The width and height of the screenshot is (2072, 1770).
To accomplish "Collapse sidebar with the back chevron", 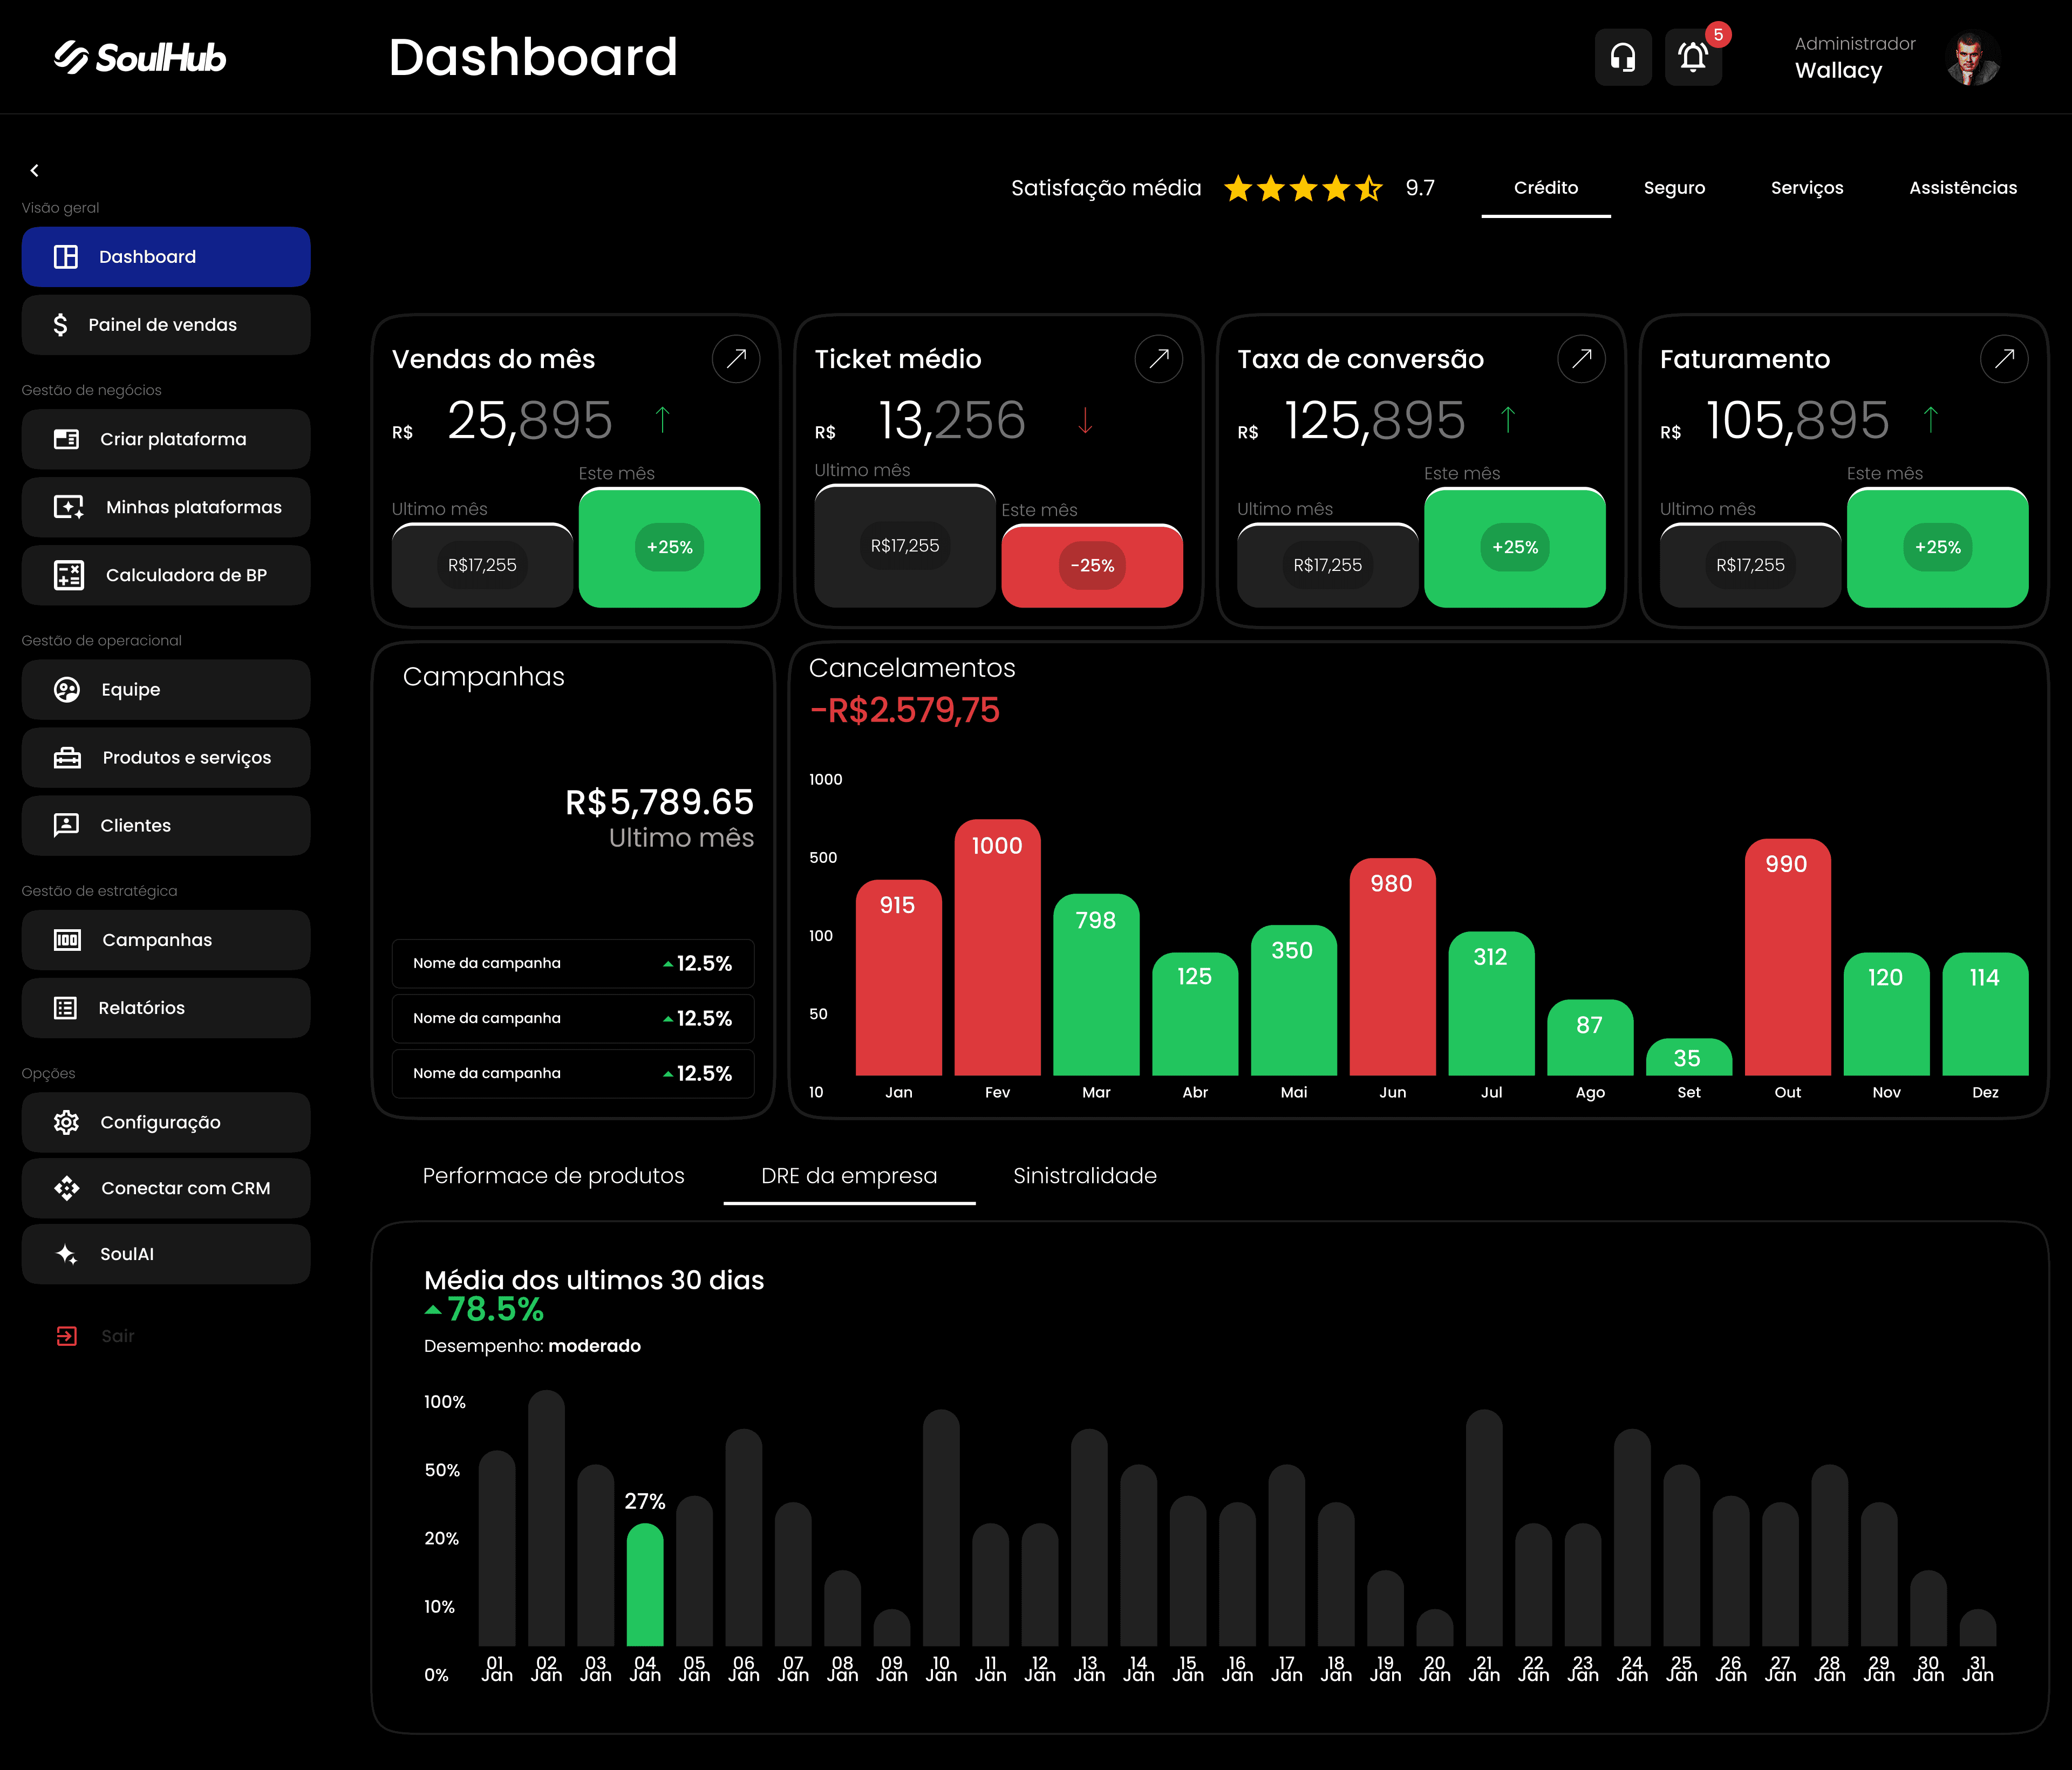I will (x=35, y=171).
